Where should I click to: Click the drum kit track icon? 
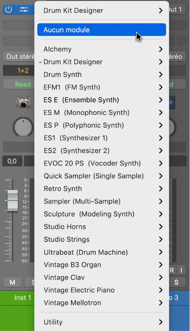point(23,102)
